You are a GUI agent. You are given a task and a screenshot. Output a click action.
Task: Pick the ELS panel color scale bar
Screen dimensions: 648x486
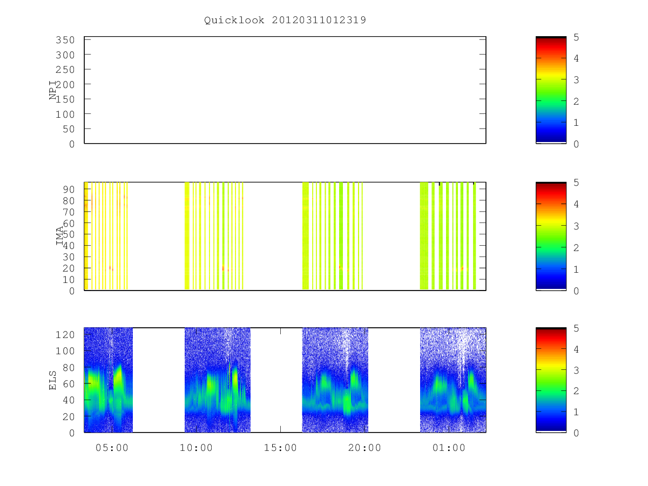[x=551, y=380]
